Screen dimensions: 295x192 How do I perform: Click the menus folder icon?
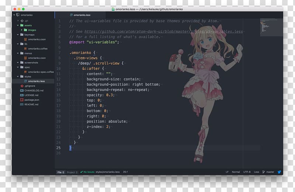(x=22, y=53)
